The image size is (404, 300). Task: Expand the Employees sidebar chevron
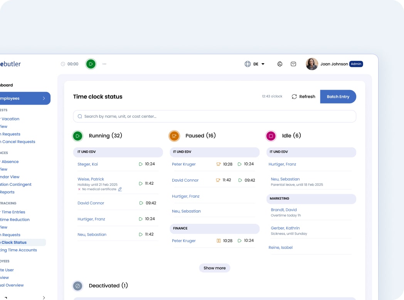click(44, 98)
